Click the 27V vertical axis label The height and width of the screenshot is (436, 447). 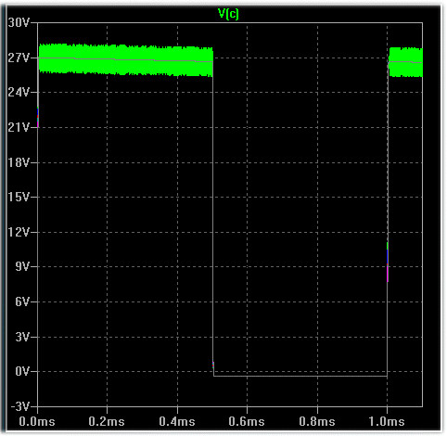[19, 58]
